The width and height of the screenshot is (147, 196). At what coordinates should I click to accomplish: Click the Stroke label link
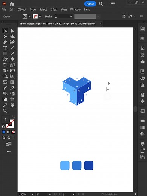point(49,17)
